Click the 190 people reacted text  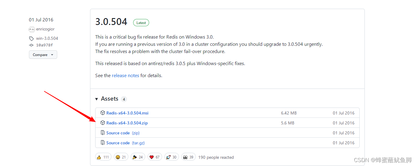click(x=216, y=157)
